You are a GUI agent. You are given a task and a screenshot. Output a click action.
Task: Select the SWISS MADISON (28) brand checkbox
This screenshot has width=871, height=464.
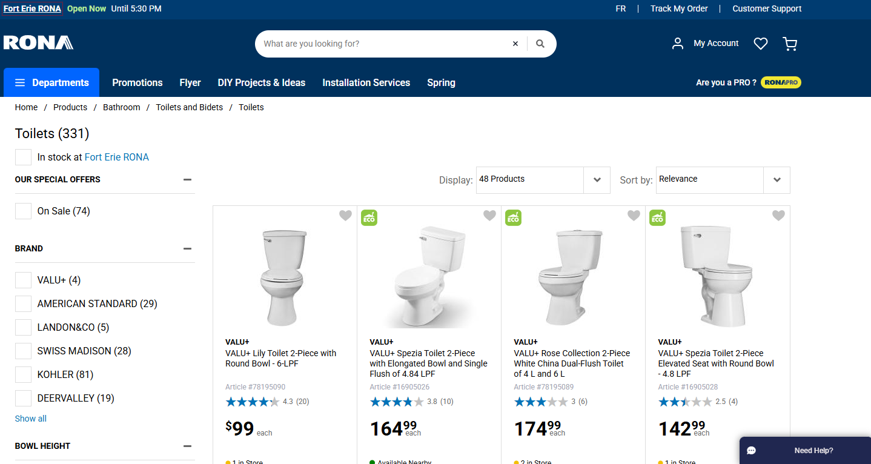[23, 351]
